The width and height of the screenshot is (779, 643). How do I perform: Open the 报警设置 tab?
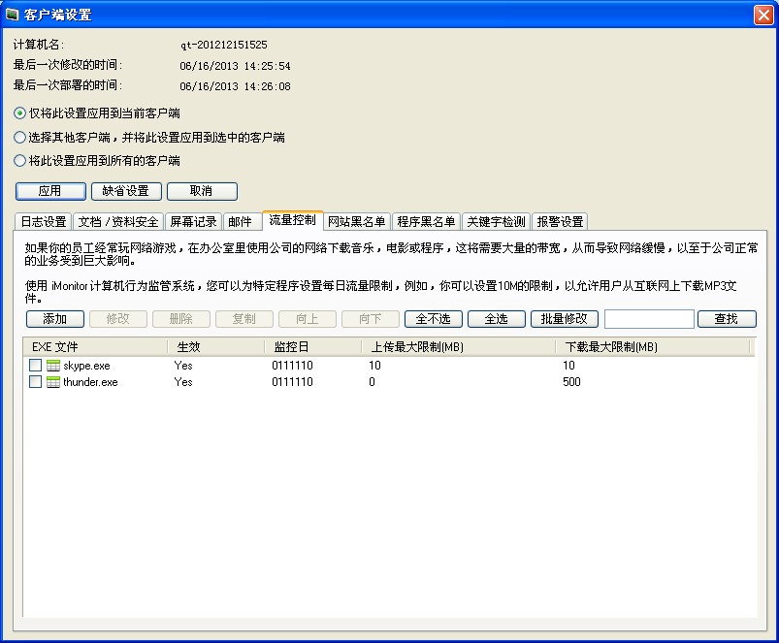[x=560, y=221]
